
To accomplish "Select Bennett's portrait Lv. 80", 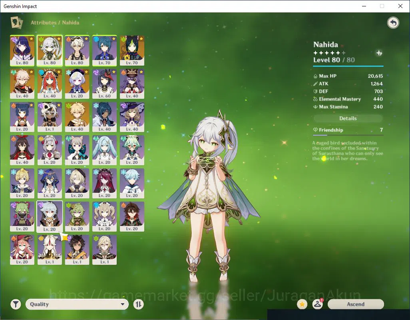I will (77, 50).
